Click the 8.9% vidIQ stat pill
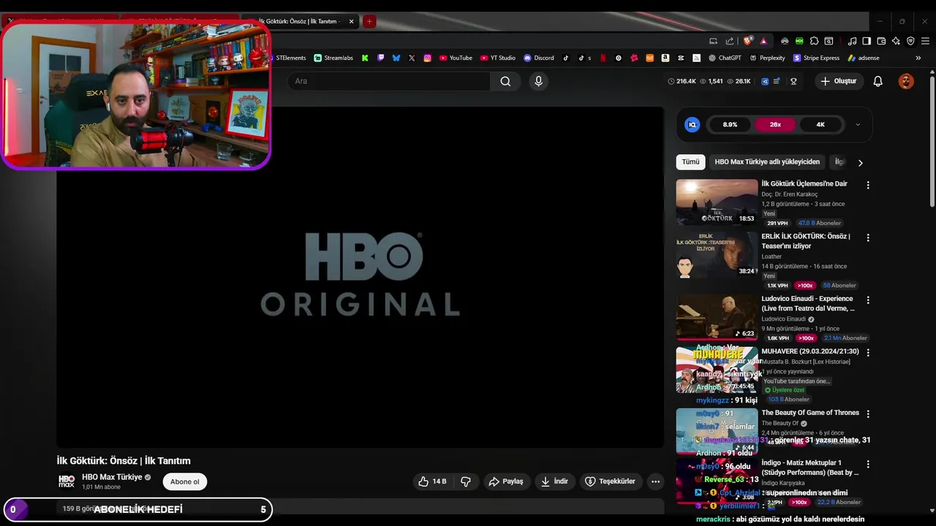The width and height of the screenshot is (936, 526). click(730, 125)
